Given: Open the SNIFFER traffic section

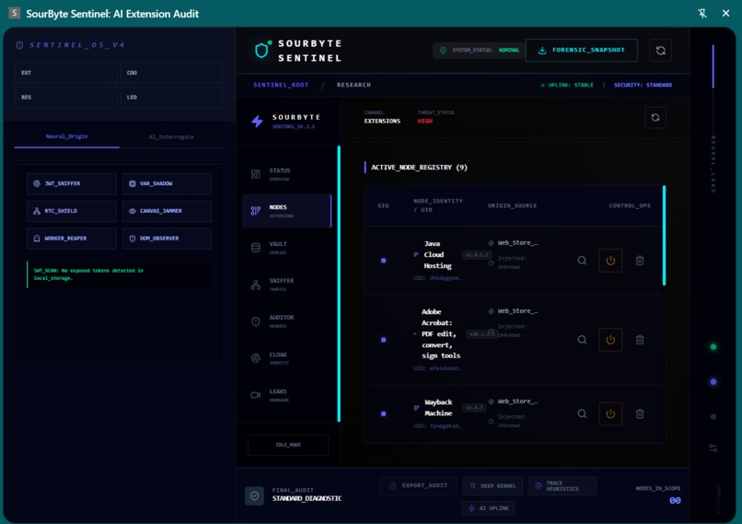Looking at the screenshot, I should coord(287,285).
